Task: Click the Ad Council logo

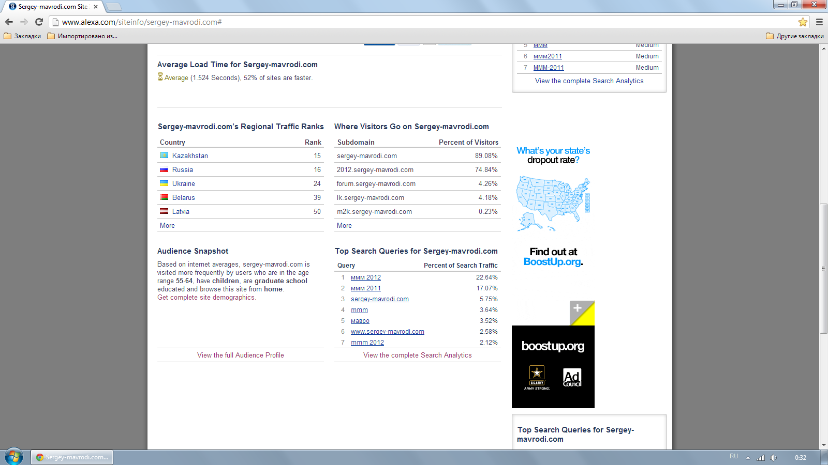Action: pyautogui.click(x=572, y=377)
